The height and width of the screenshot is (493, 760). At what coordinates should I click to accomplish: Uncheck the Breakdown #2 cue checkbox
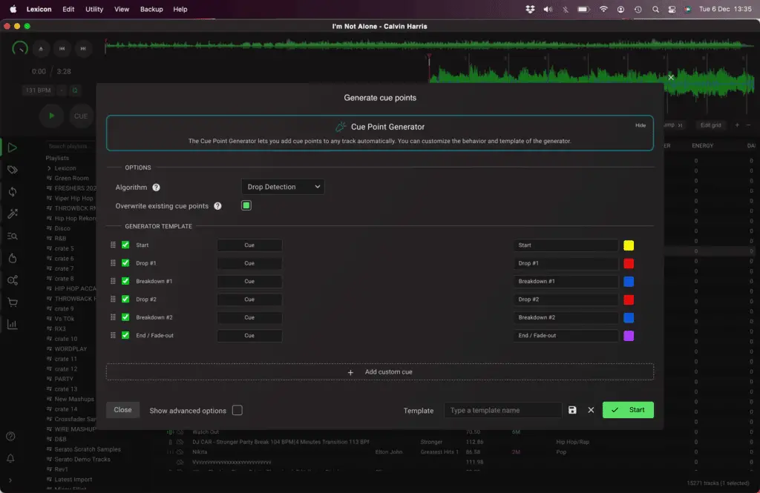(125, 317)
